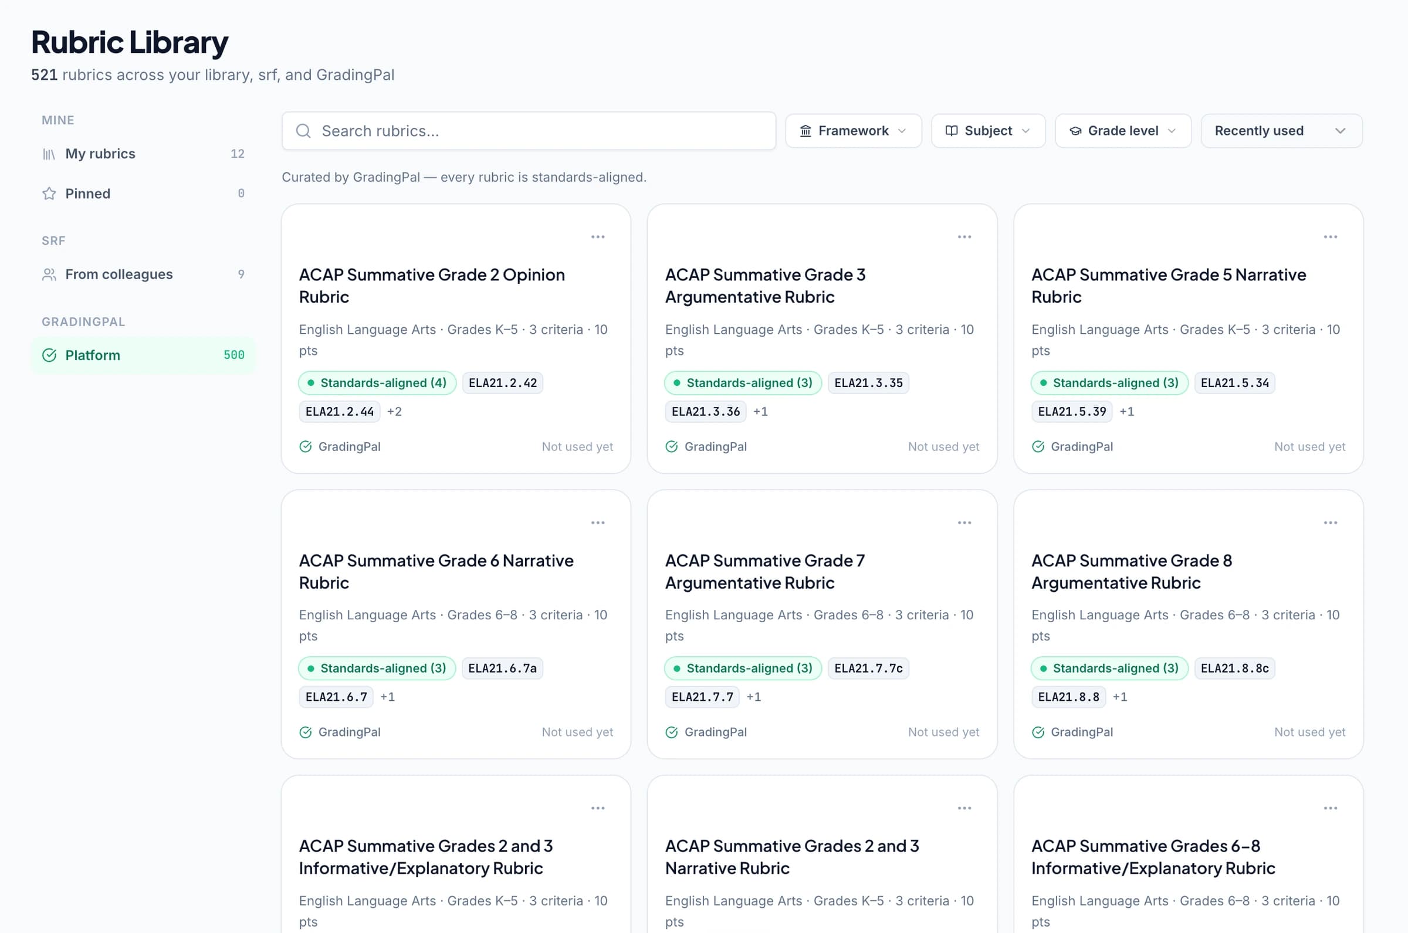Click the ELA21.7.7c standard tag
The width and height of the screenshot is (1408, 933).
869,668
